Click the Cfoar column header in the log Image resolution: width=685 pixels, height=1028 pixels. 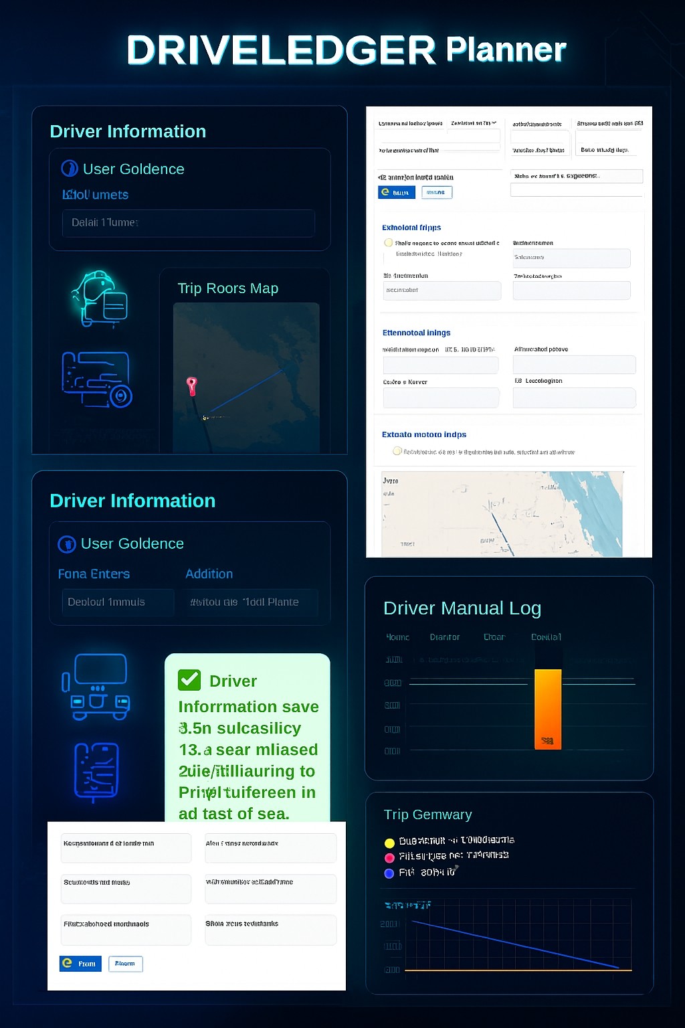click(494, 637)
